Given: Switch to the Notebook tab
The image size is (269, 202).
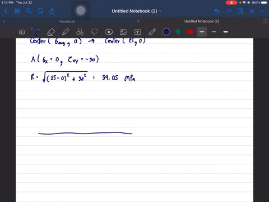Looking at the screenshot, I should (x=67, y=21).
